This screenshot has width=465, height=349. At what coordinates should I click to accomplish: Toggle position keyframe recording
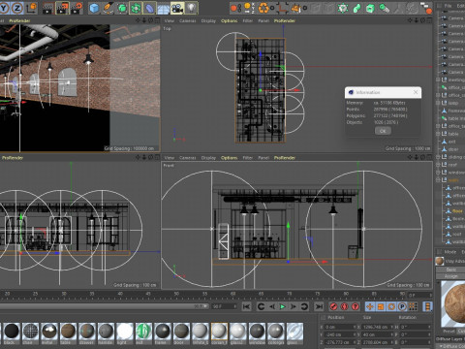(x=370, y=306)
